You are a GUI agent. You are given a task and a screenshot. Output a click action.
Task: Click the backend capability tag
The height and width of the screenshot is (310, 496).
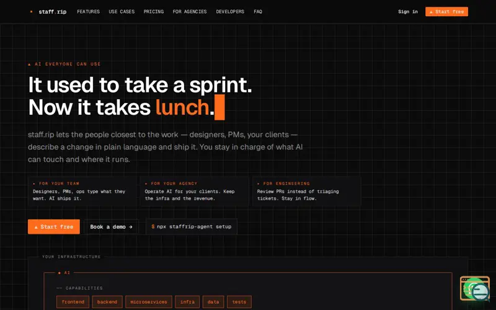coord(107,302)
